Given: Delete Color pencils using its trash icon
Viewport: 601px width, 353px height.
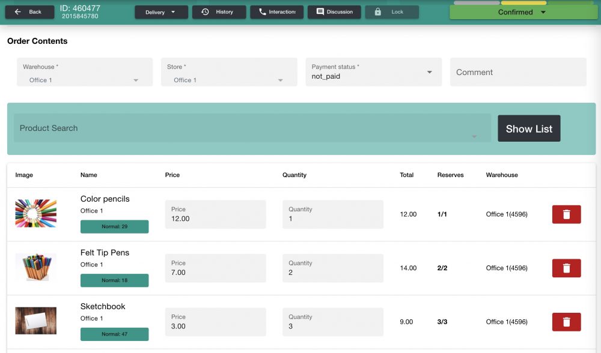Looking at the screenshot, I should coord(566,214).
